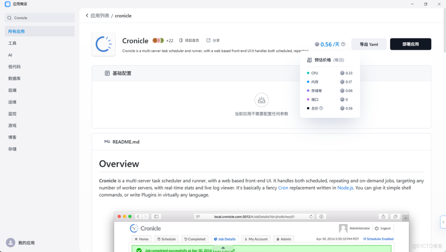Click the 项目首页 project homepage icon
This screenshot has height=252, width=446.
coord(181,40)
